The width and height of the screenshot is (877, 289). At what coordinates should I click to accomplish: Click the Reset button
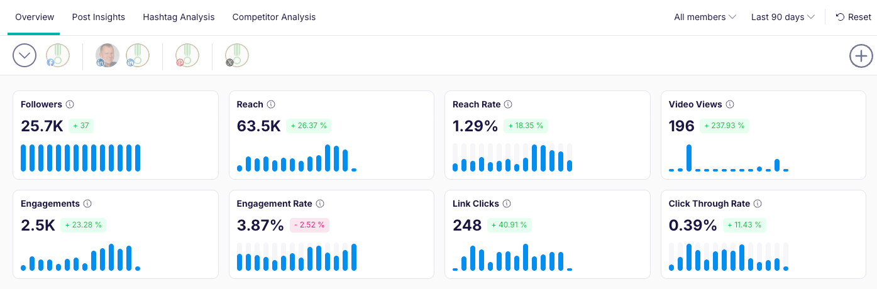pyautogui.click(x=853, y=17)
